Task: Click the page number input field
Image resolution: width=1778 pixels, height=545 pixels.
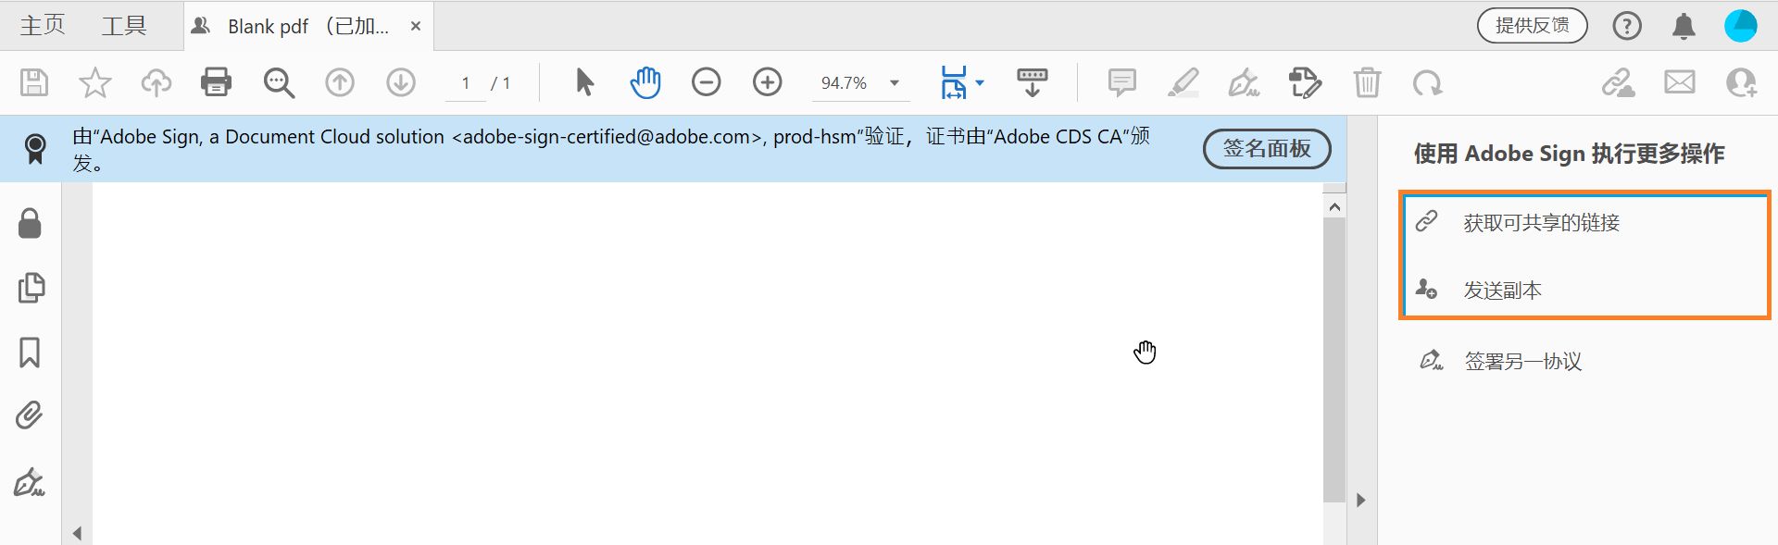Action: pos(466,83)
